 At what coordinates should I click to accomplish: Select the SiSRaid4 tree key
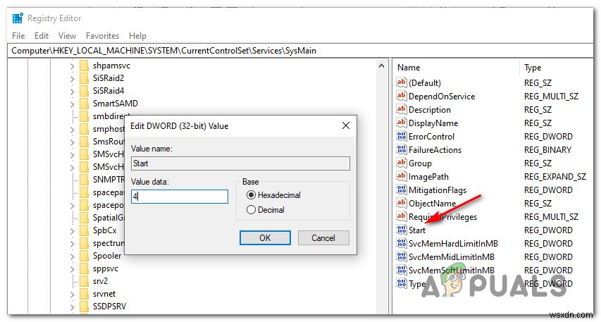pyautogui.click(x=109, y=91)
